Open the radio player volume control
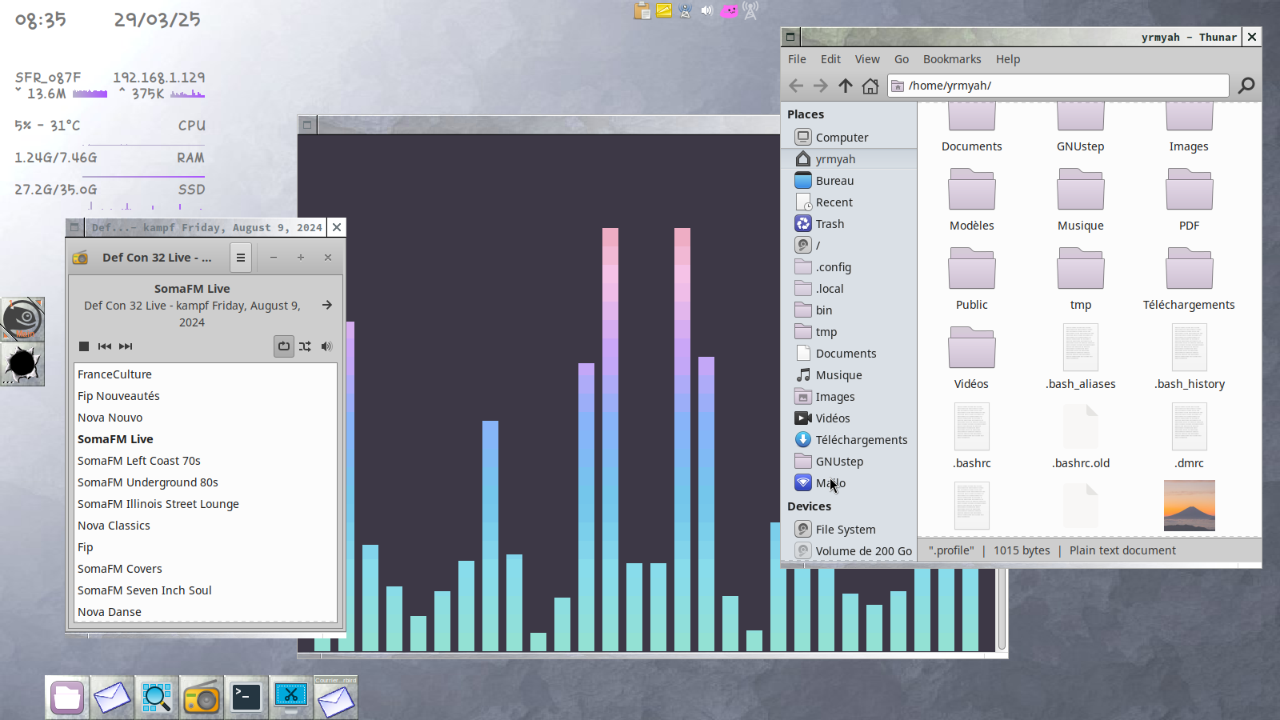This screenshot has height=720, width=1280. 326,346
